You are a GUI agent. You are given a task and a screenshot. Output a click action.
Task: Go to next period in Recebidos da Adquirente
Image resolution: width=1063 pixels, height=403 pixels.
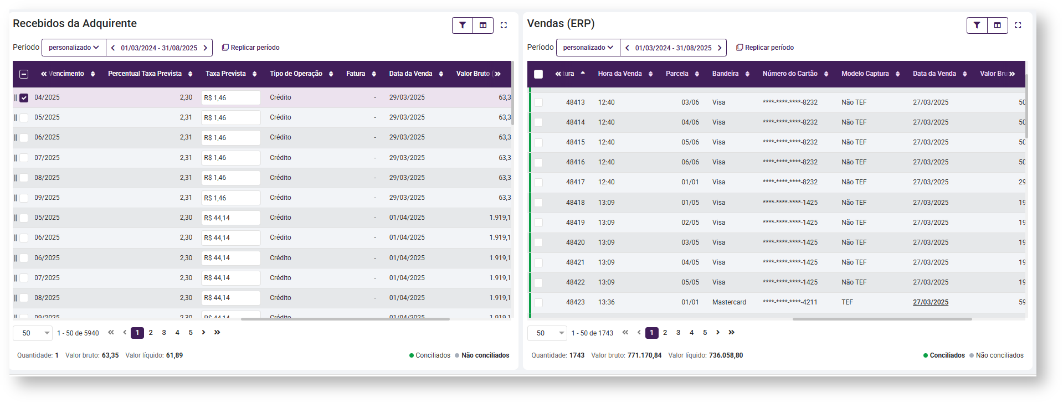(205, 48)
